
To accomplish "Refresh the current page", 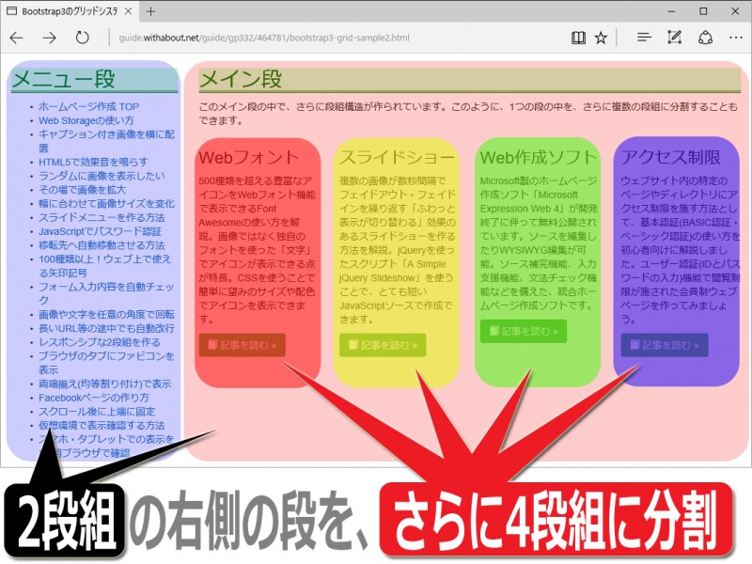I will pos(83,39).
